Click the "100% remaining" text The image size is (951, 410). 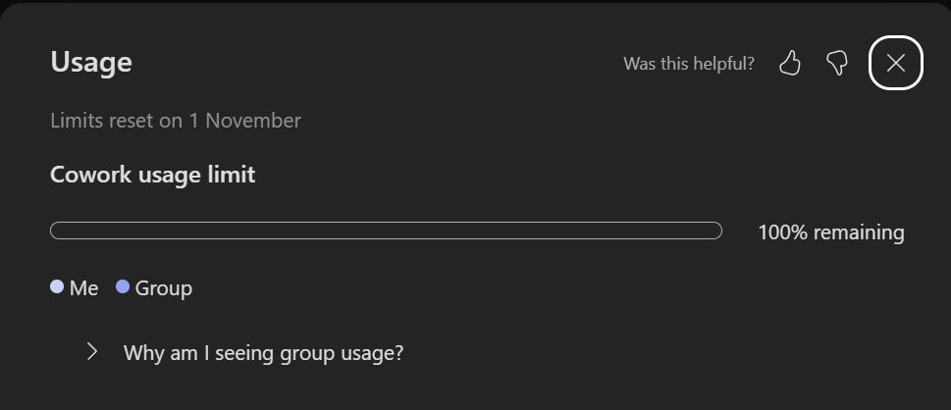click(831, 232)
